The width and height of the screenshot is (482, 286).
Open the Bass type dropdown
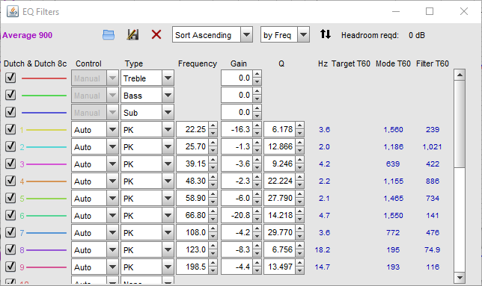pyautogui.click(x=168, y=96)
